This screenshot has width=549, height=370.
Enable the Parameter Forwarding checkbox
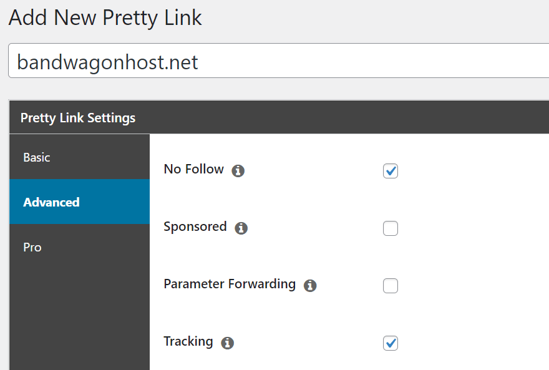click(x=391, y=286)
